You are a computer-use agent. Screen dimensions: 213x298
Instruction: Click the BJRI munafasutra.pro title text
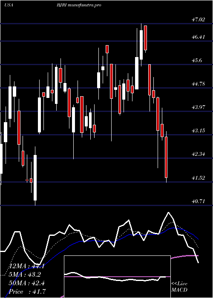tap(79, 5)
